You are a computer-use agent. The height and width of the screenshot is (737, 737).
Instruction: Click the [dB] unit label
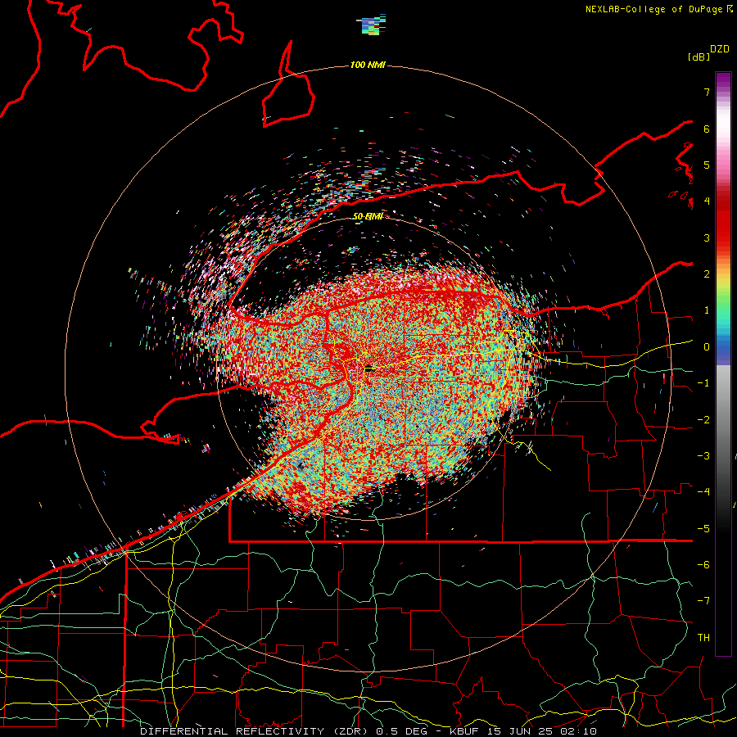(x=699, y=57)
